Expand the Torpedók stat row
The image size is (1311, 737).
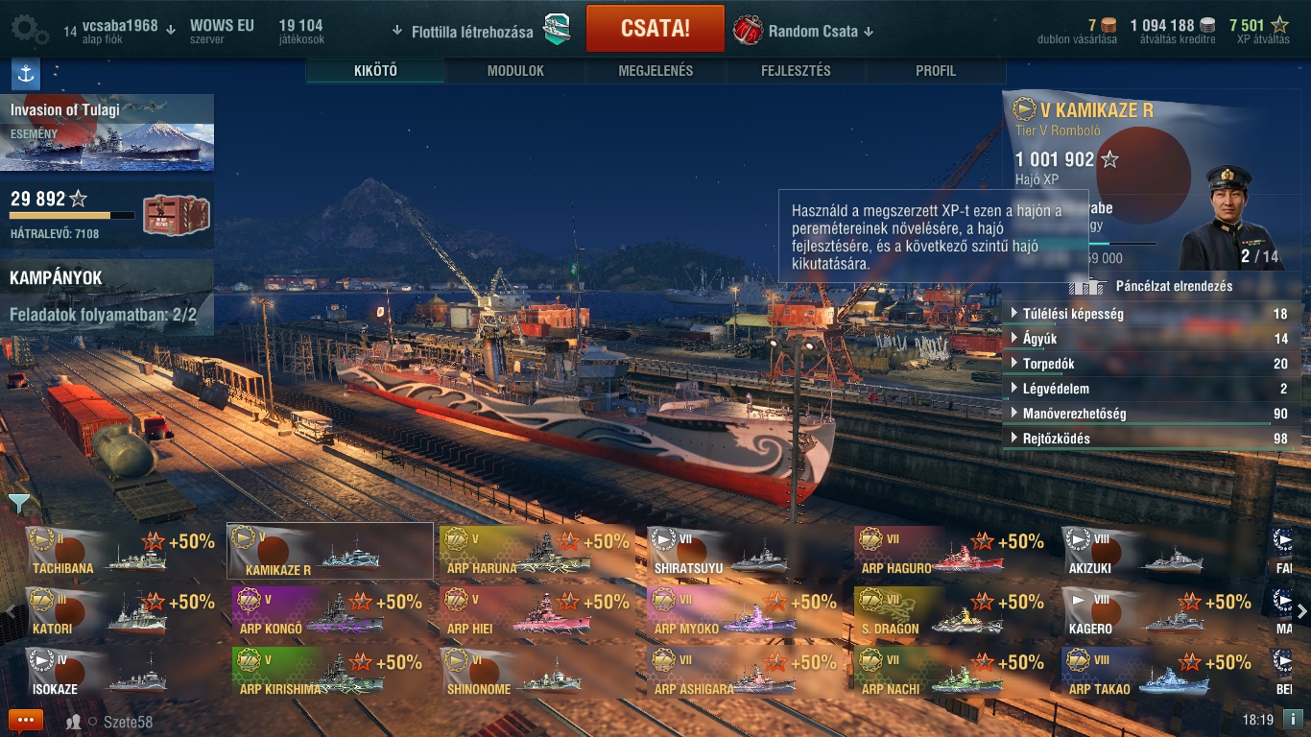click(1152, 364)
